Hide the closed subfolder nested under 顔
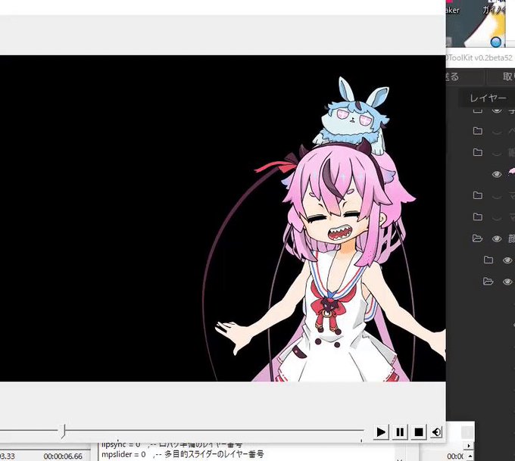Image resolution: width=515 pixels, height=461 pixels. [x=507, y=260]
